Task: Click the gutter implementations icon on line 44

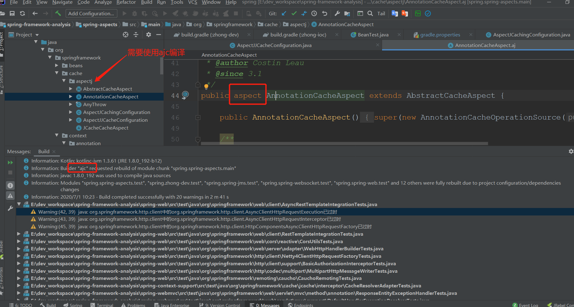Action: tap(185, 95)
